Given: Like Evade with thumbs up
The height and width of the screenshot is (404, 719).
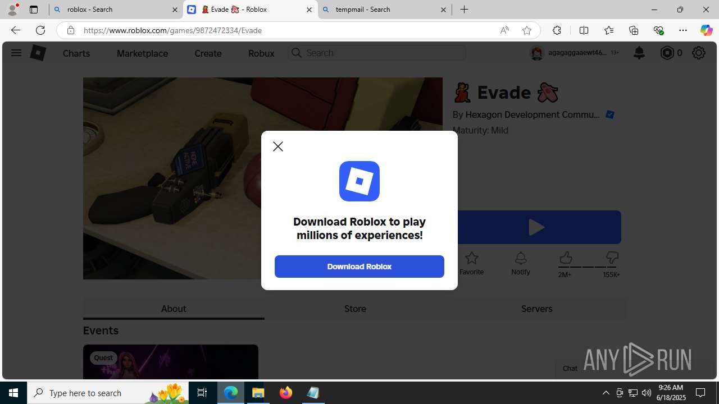Looking at the screenshot, I should [566, 258].
